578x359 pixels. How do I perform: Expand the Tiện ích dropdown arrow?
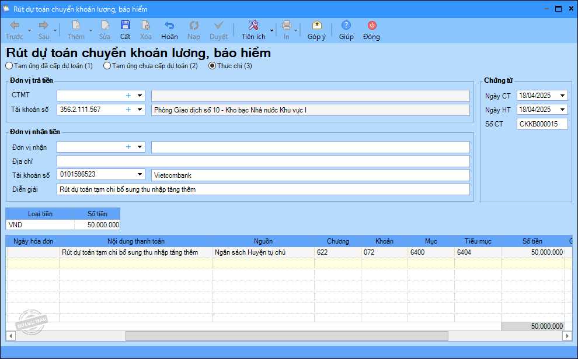(271, 30)
